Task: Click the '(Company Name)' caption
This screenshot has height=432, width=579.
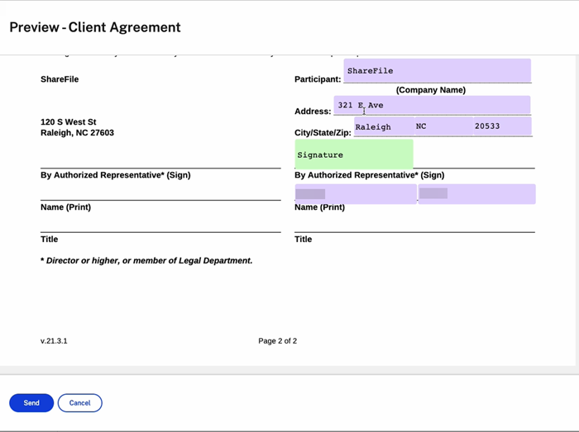Action: click(431, 90)
